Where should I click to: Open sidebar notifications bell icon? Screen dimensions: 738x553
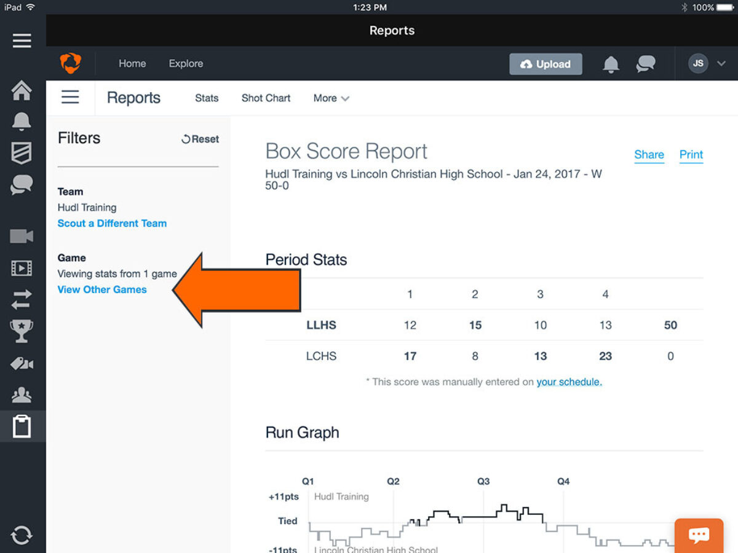[22, 121]
